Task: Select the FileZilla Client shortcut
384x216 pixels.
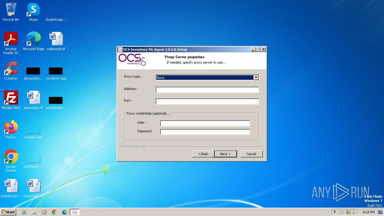Action: tap(11, 100)
